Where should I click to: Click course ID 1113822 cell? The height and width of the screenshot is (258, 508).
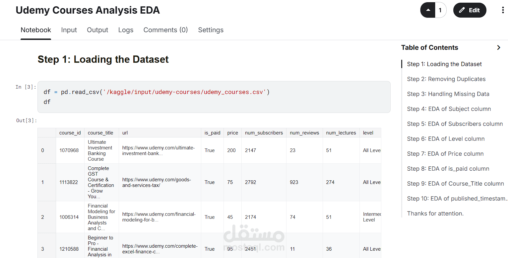point(69,182)
